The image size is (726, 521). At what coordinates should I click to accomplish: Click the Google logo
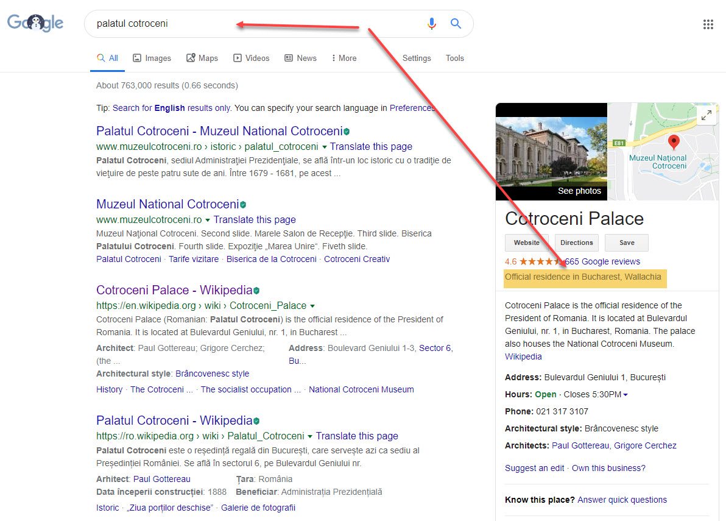pos(35,23)
